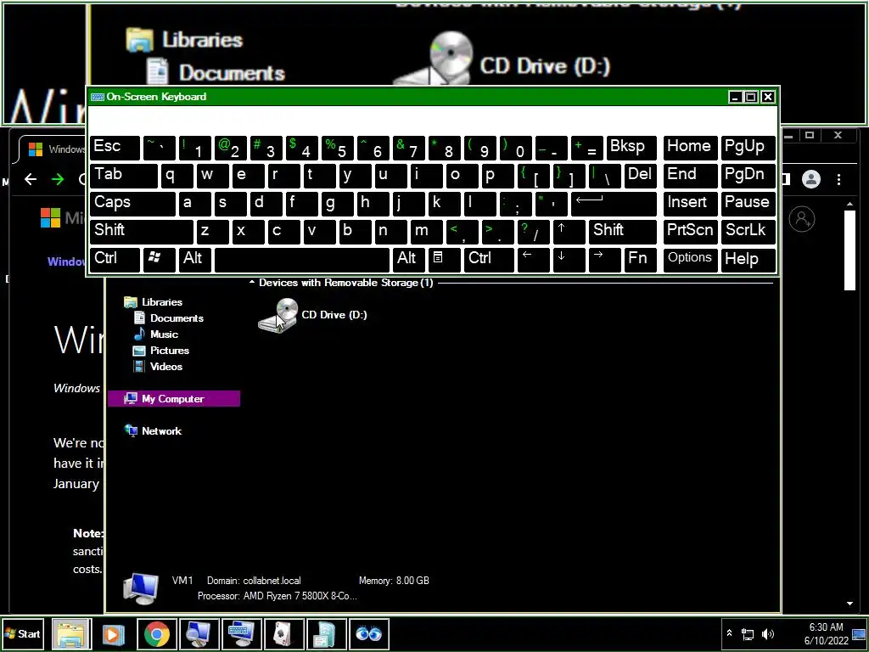Viewport: 869px width, 652px height.
Task: Click the Windows logo key on keyboard
Action: click(159, 260)
